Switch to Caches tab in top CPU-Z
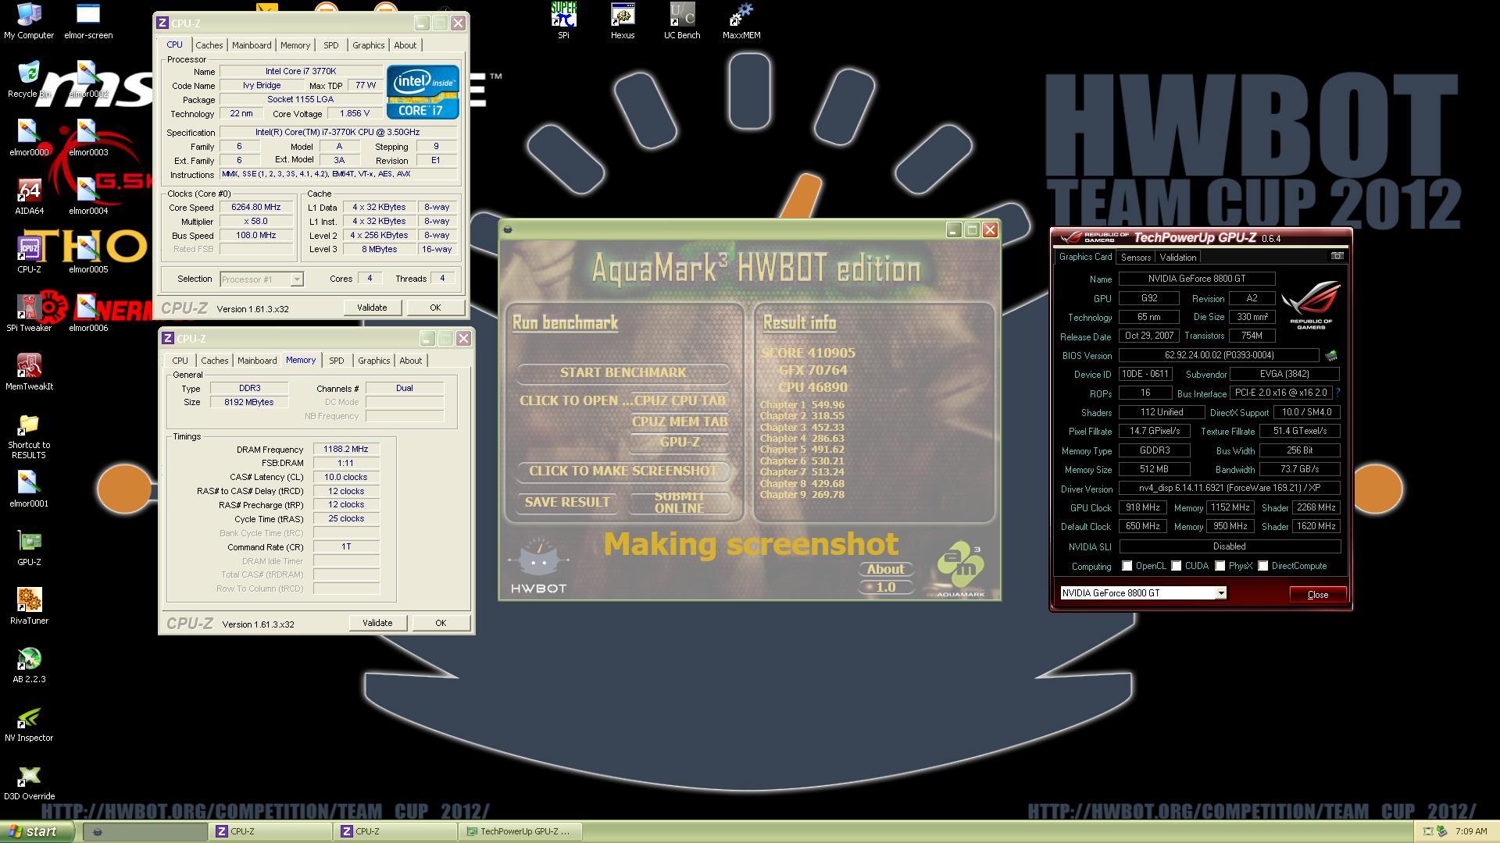Screen dimensions: 1500x843 tap(209, 45)
